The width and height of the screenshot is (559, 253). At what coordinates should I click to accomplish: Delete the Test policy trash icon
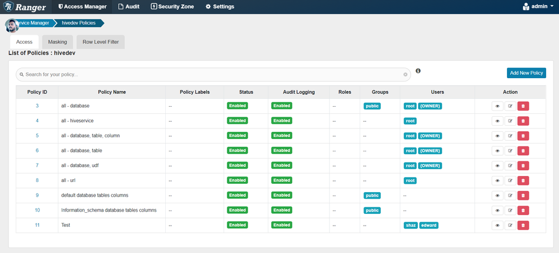[x=523, y=225]
